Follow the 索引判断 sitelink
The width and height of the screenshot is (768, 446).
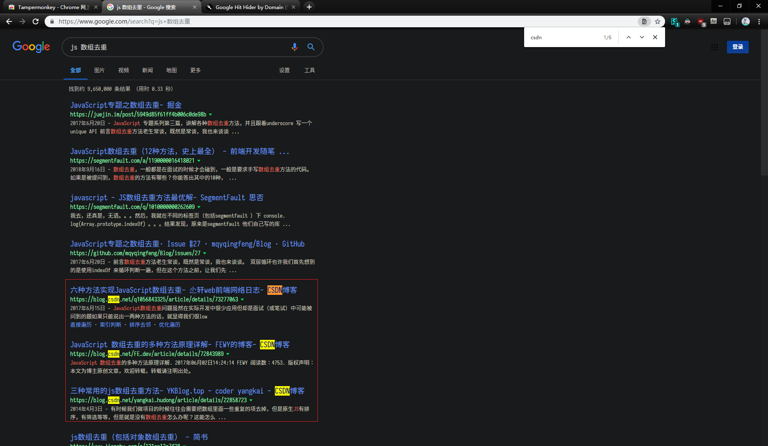[x=110, y=325]
